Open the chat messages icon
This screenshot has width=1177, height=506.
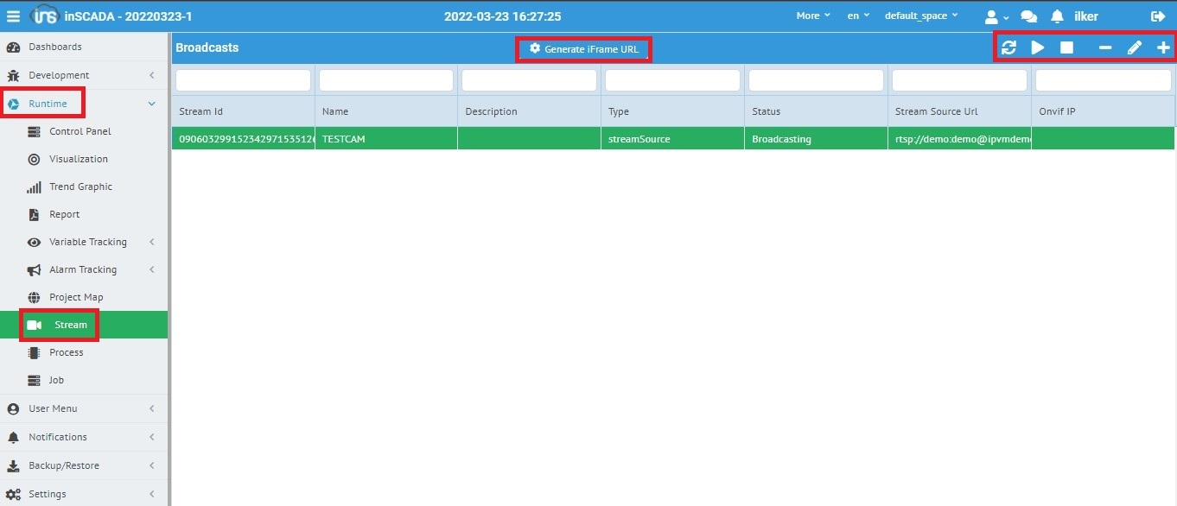coord(1028,16)
